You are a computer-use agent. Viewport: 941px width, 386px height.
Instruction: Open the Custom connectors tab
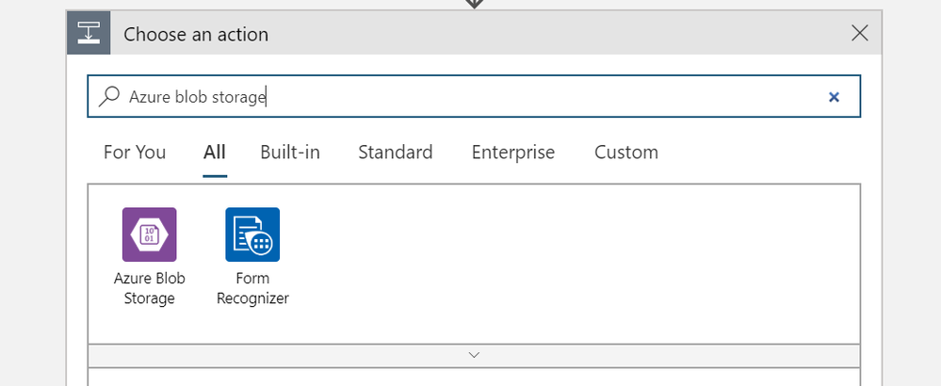click(x=626, y=153)
